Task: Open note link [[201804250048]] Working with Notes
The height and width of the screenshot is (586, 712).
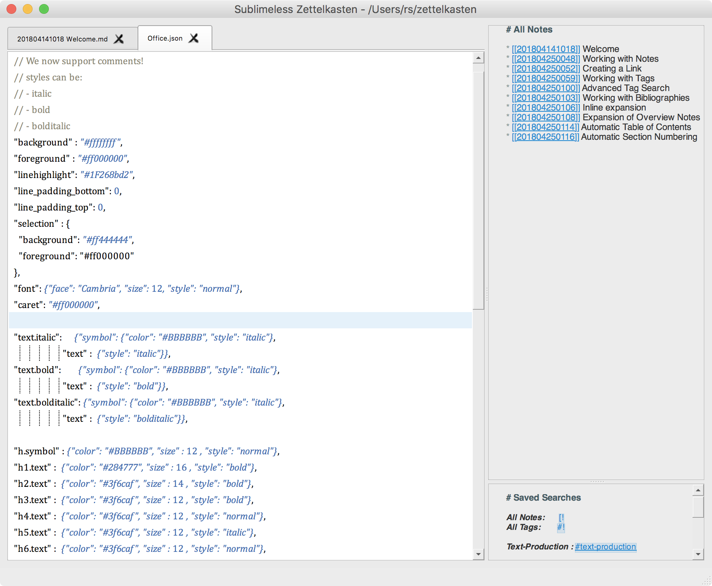Action: [x=546, y=59]
